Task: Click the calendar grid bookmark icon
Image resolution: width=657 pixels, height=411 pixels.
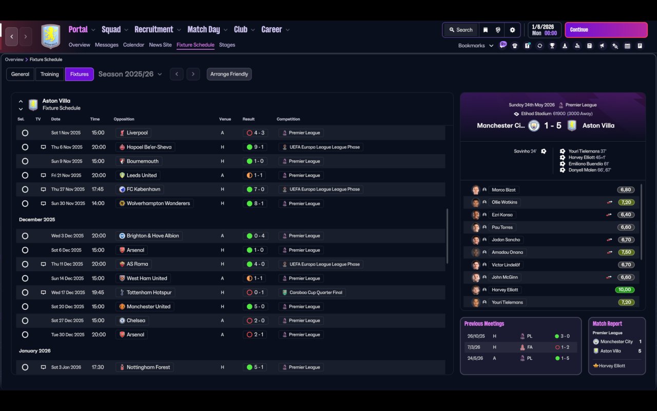Action: click(x=627, y=46)
